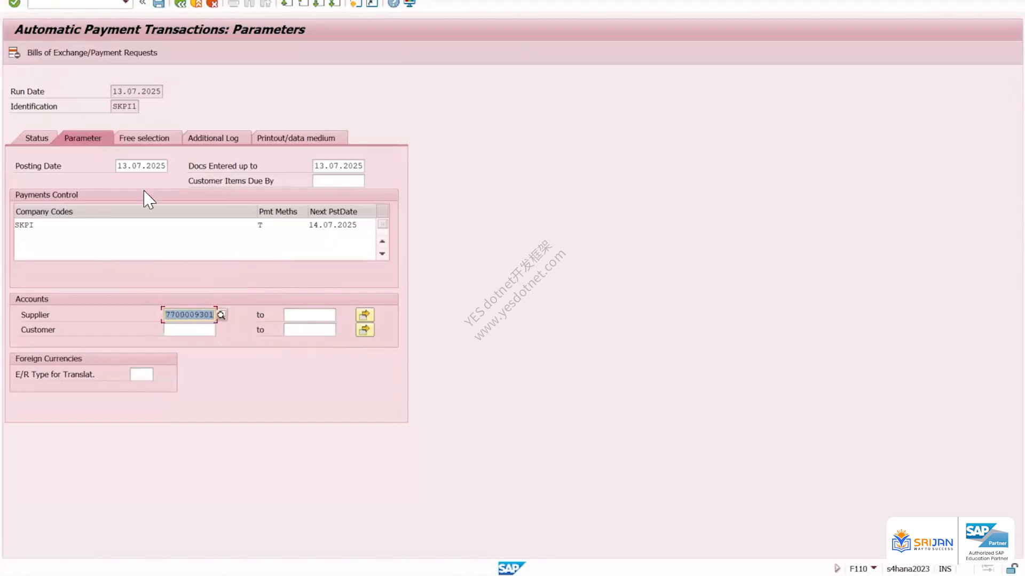Click the Payments Control table down arrow
The image size is (1025, 576).
pos(382,254)
